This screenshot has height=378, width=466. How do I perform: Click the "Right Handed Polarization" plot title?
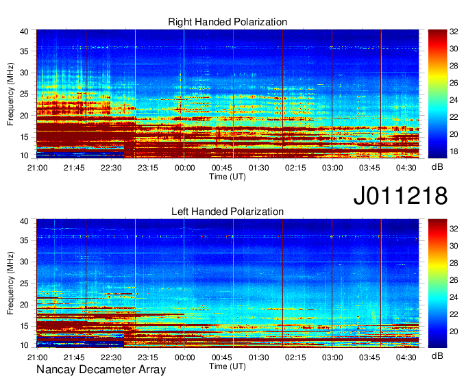pyautogui.click(x=228, y=22)
